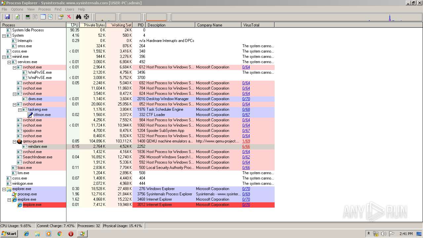Collapse the parent iexplore.exe node
This screenshot has height=238, width=423.
click(9, 200)
